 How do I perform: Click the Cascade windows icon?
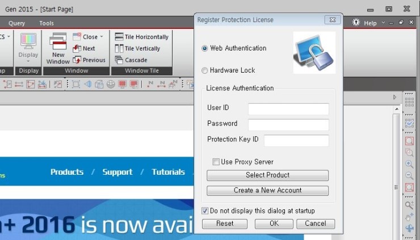pyautogui.click(x=119, y=60)
